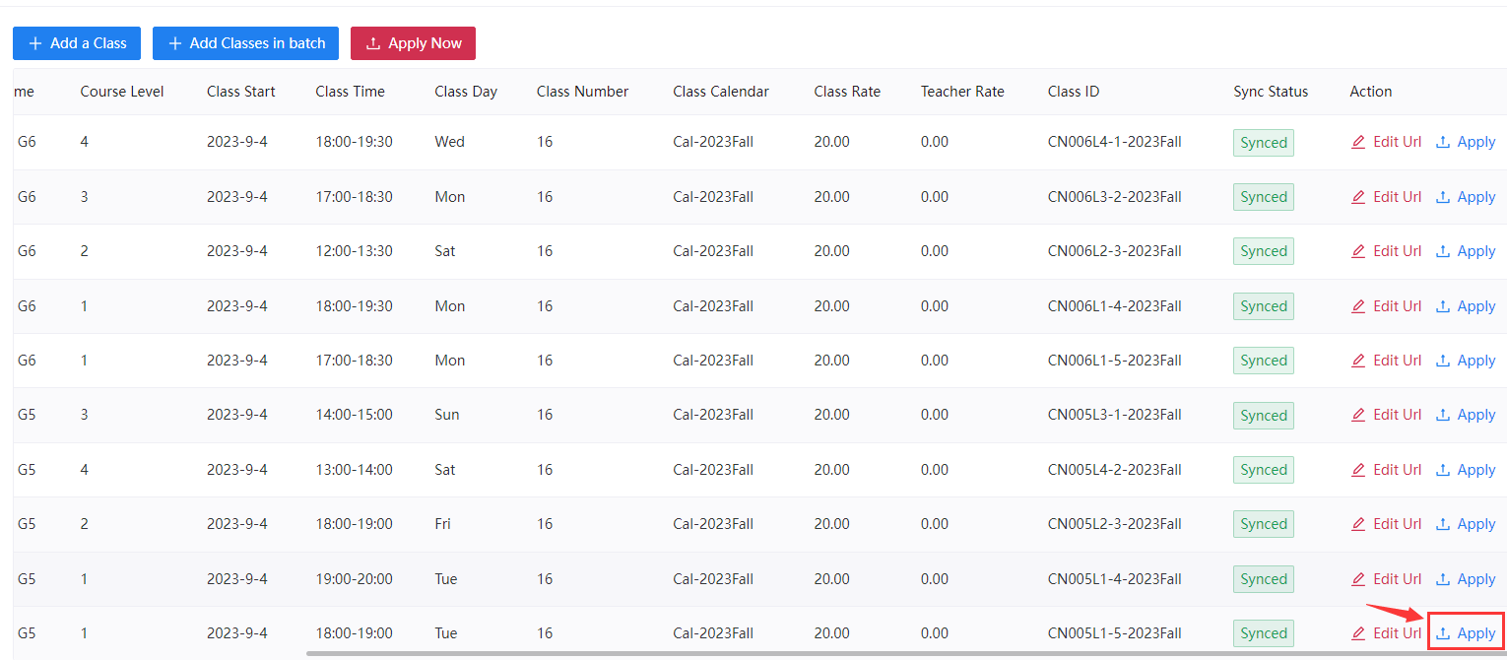This screenshot has width=1507, height=660.
Task: Click the upload icon in Apply Now button
Action: point(373,43)
